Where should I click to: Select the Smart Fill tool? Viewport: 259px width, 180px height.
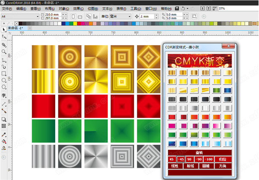click(x=4, y=148)
